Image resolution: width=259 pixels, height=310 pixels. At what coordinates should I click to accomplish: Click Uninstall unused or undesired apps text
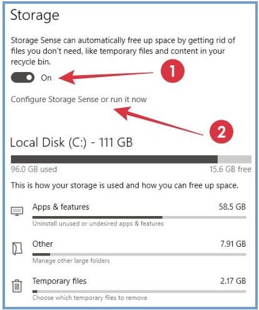(x=98, y=224)
